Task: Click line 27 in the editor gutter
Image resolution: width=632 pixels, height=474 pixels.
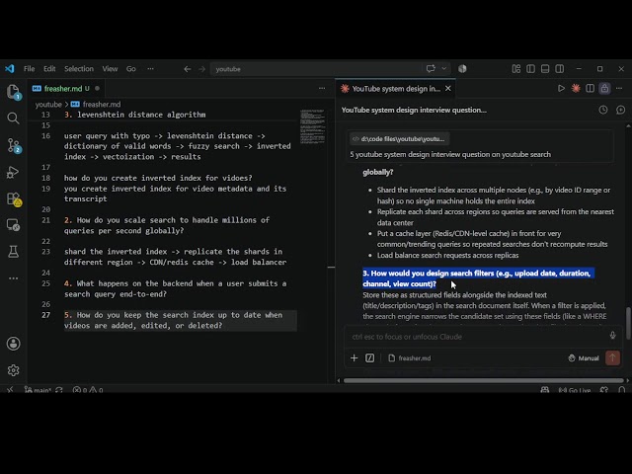Action: 45,315
